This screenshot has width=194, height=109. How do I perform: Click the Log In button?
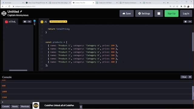[x=186, y=13]
